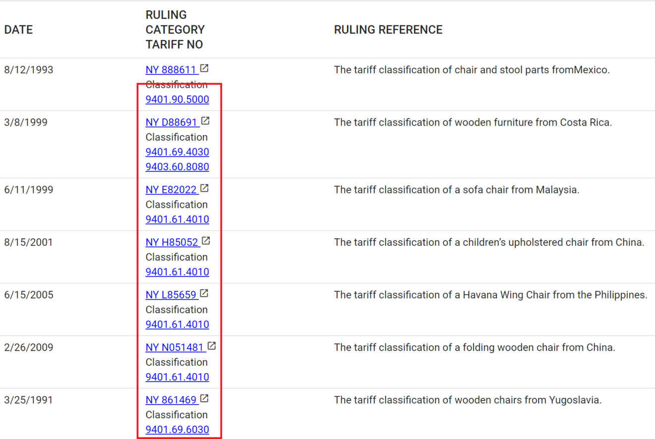Viewport: 655px width, 439px height.
Task: Open the NY 861469 ruling link
Action: (x=170, y=399)
